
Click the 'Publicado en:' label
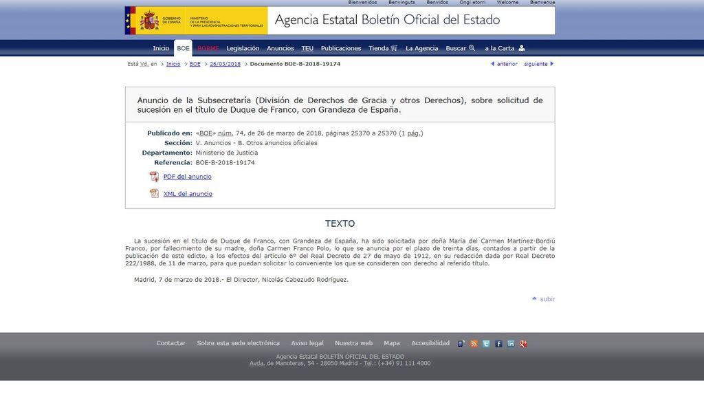click(170, 133)
